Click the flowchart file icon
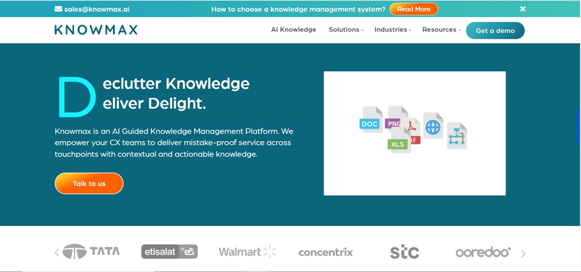The height and width of the screenshot is (272, 581). click(x=456, y=137)
